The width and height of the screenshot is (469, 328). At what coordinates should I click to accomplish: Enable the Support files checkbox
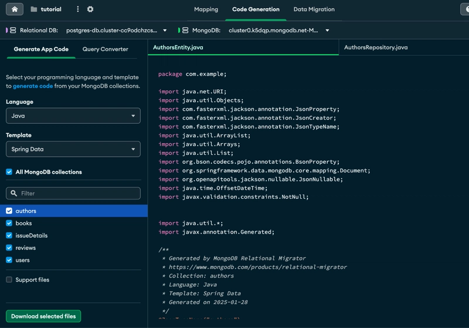[9, 280]
